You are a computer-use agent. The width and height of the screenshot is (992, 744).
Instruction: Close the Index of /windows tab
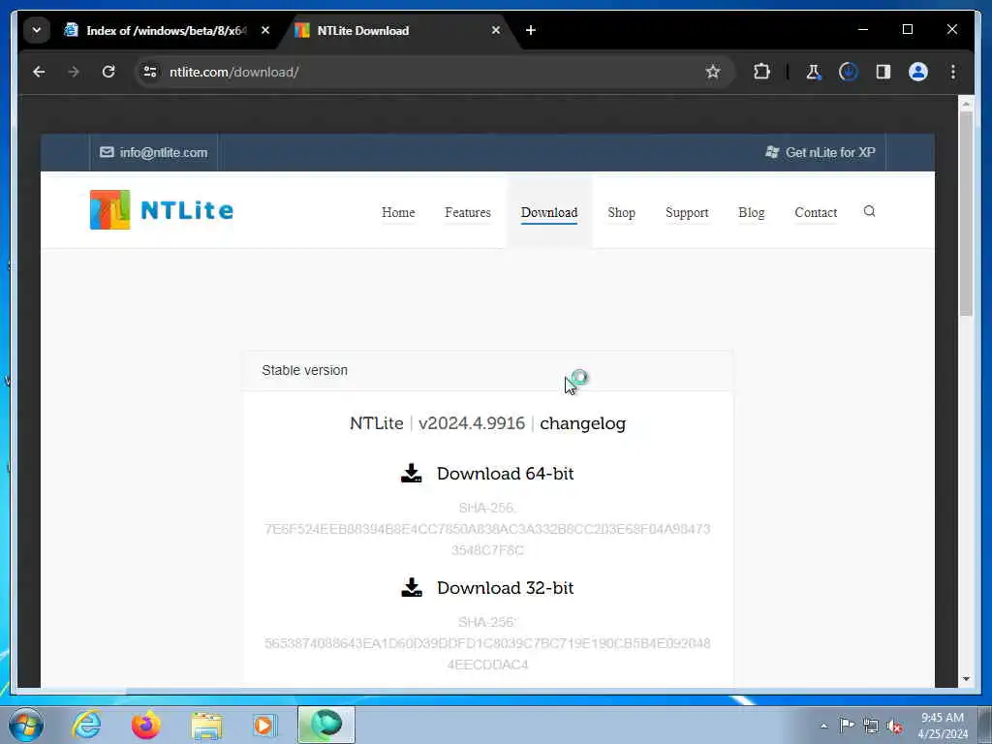pyautogui.click(x=265, y=30)
